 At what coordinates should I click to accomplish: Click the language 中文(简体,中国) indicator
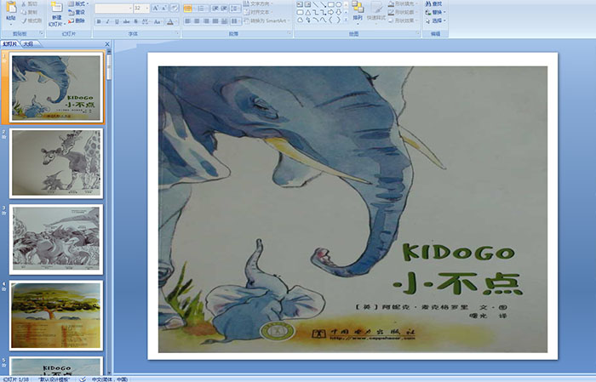(110, 379)
